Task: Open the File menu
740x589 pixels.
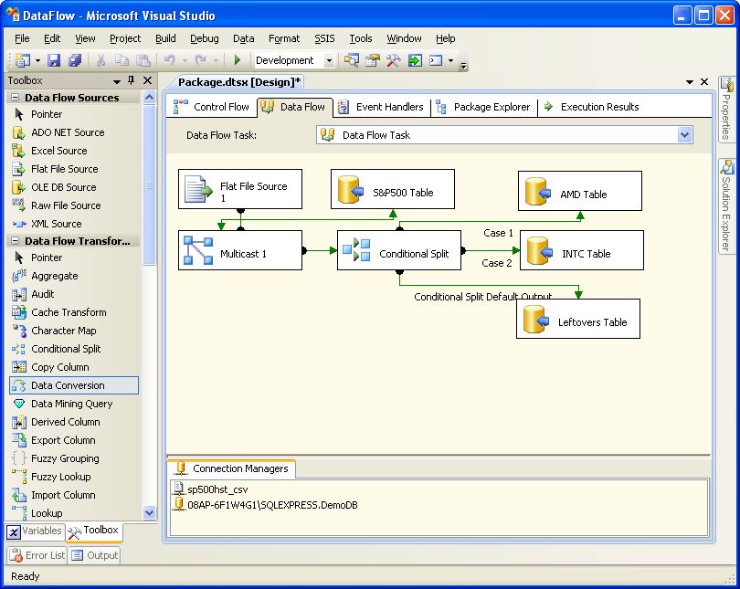Action: click(x=22, y=38)
